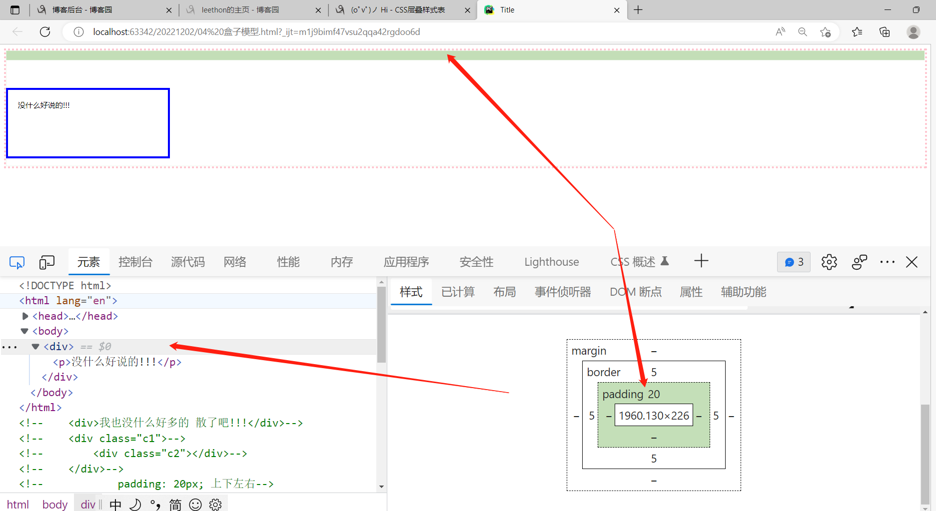
Task: Open the 安全性 DevTools tab
Action: pyautogui.click(x=476, y=262)
